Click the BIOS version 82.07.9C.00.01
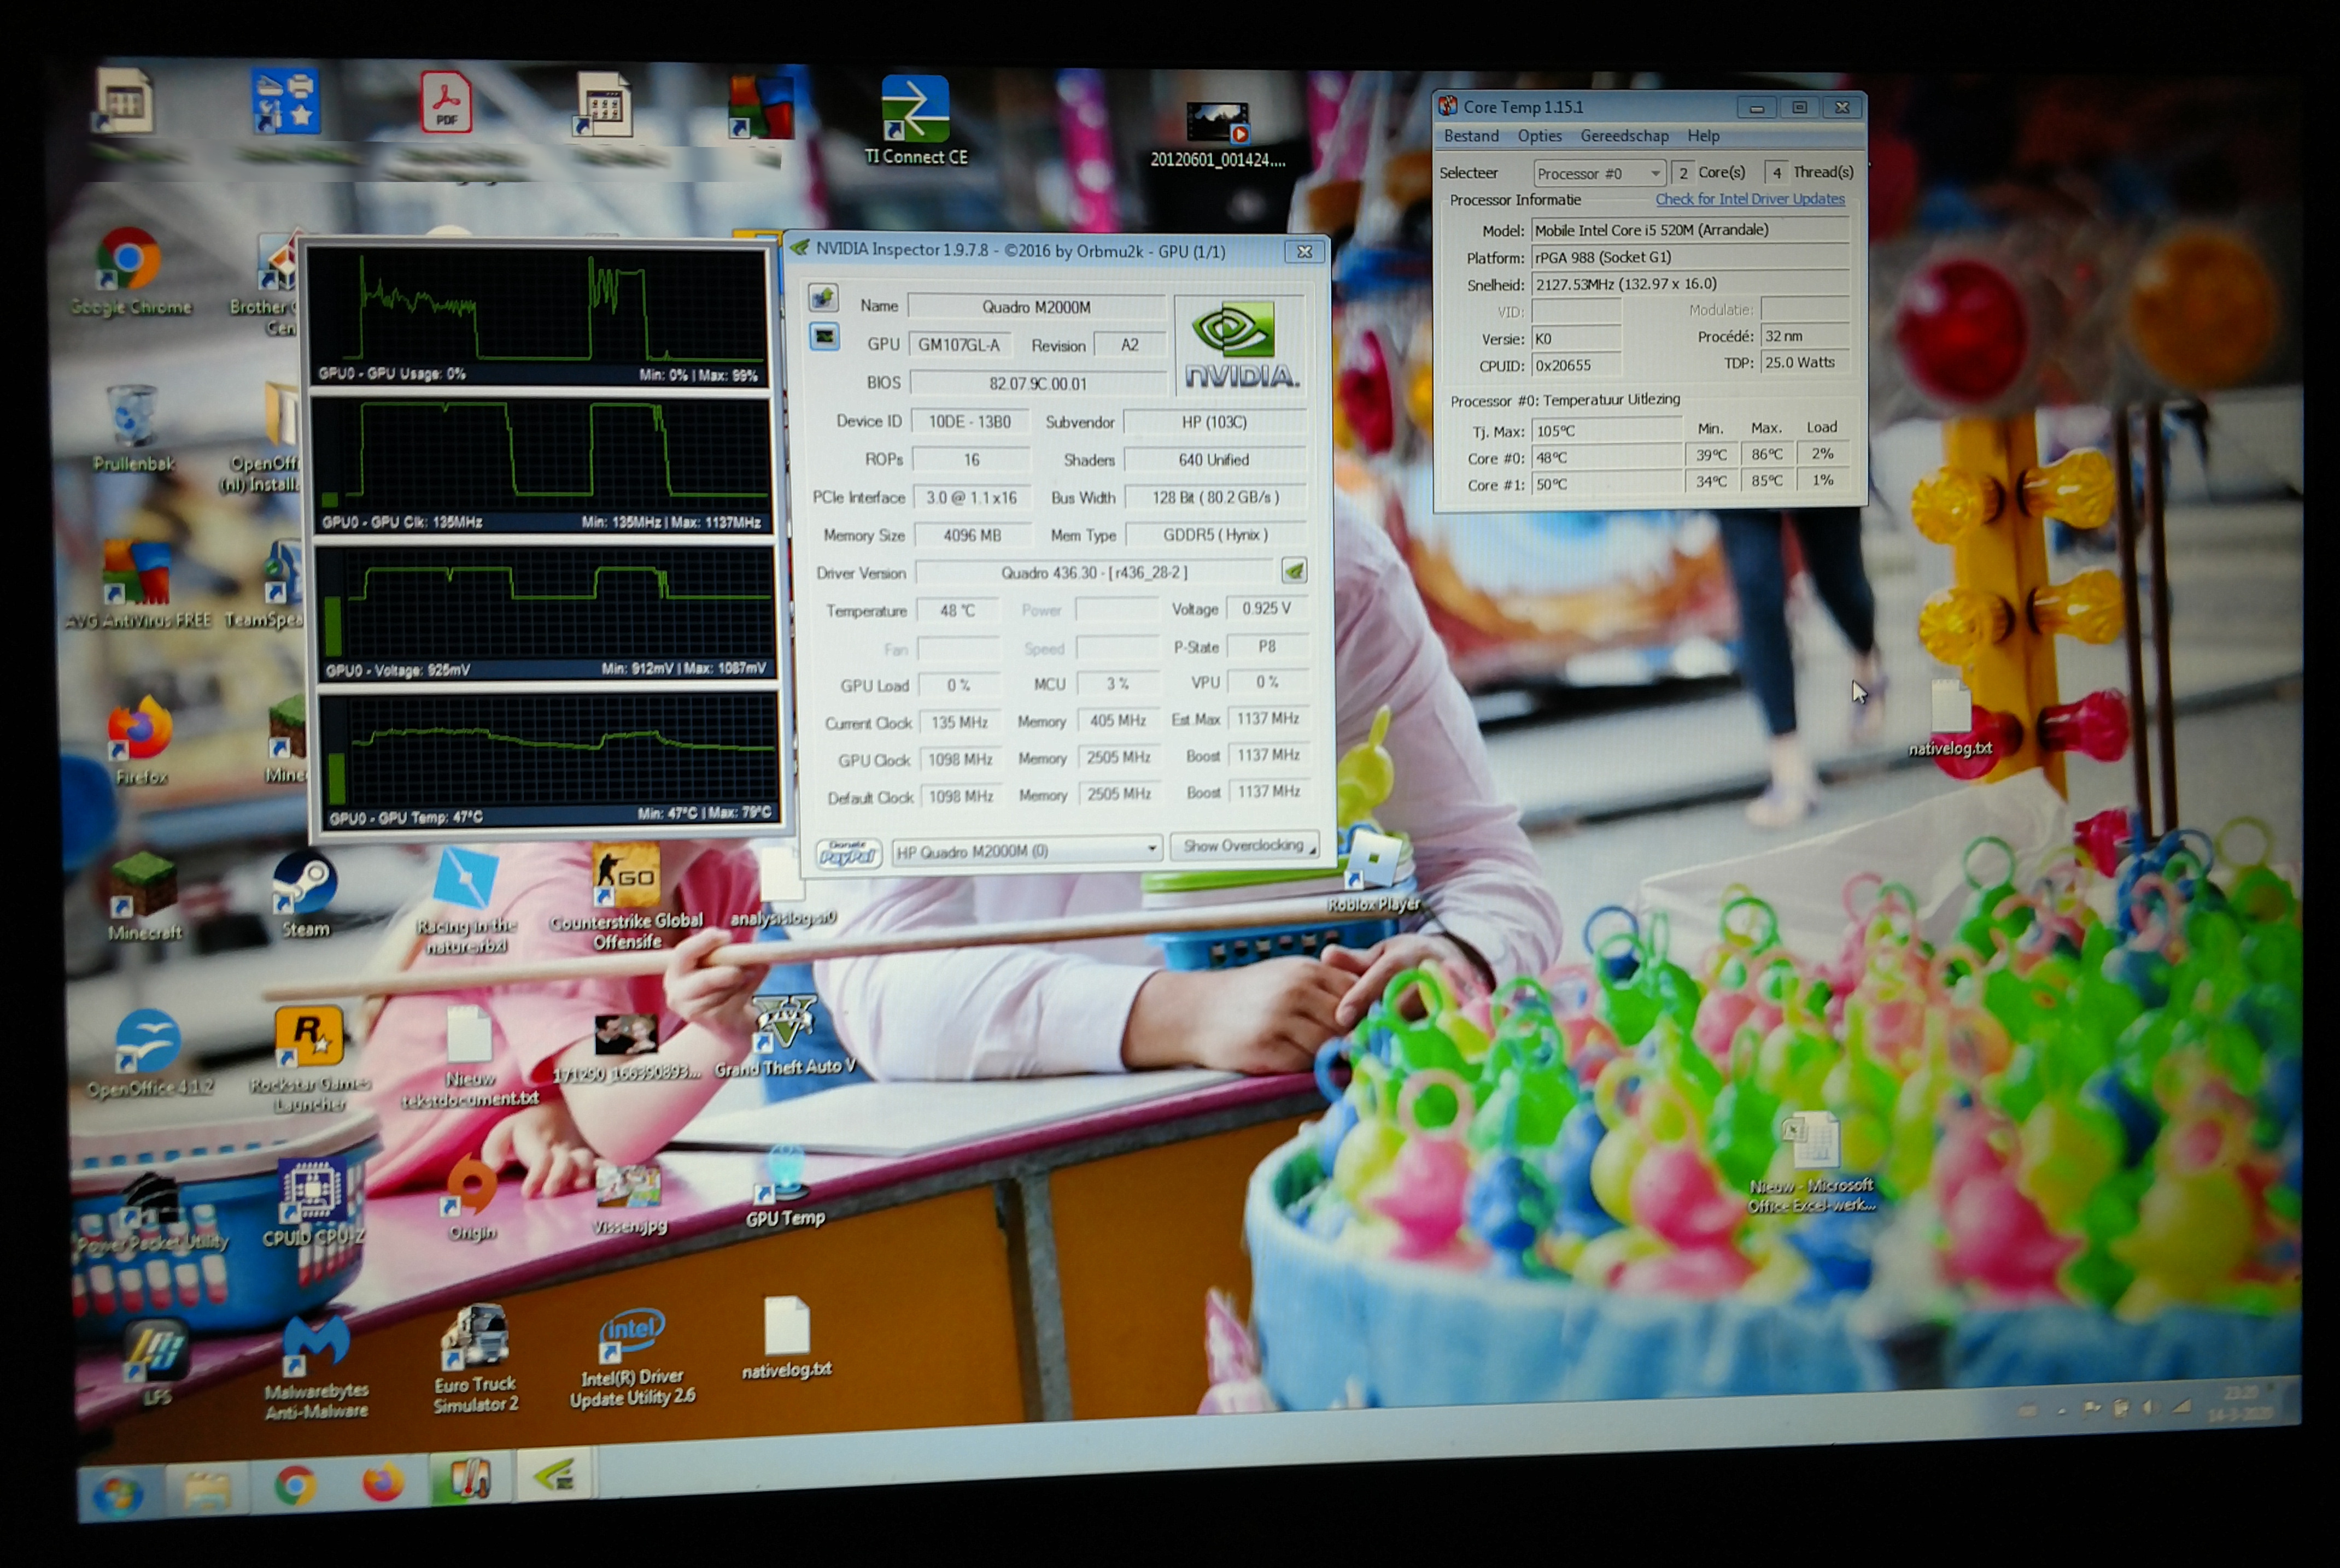 pyautogui.click(x=1038, y=384)
